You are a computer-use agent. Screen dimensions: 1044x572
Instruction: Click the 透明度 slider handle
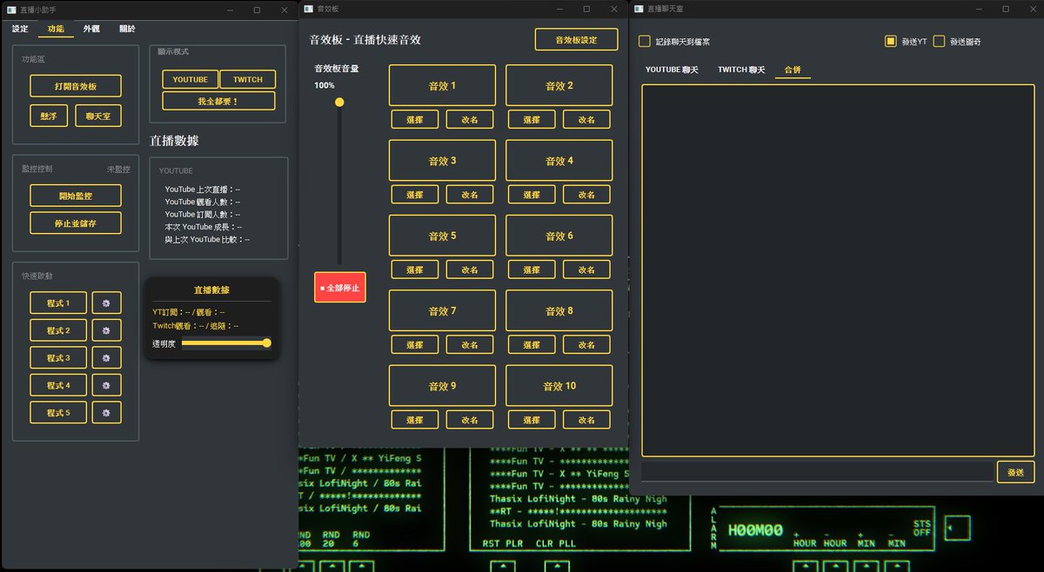pos(267,343)
